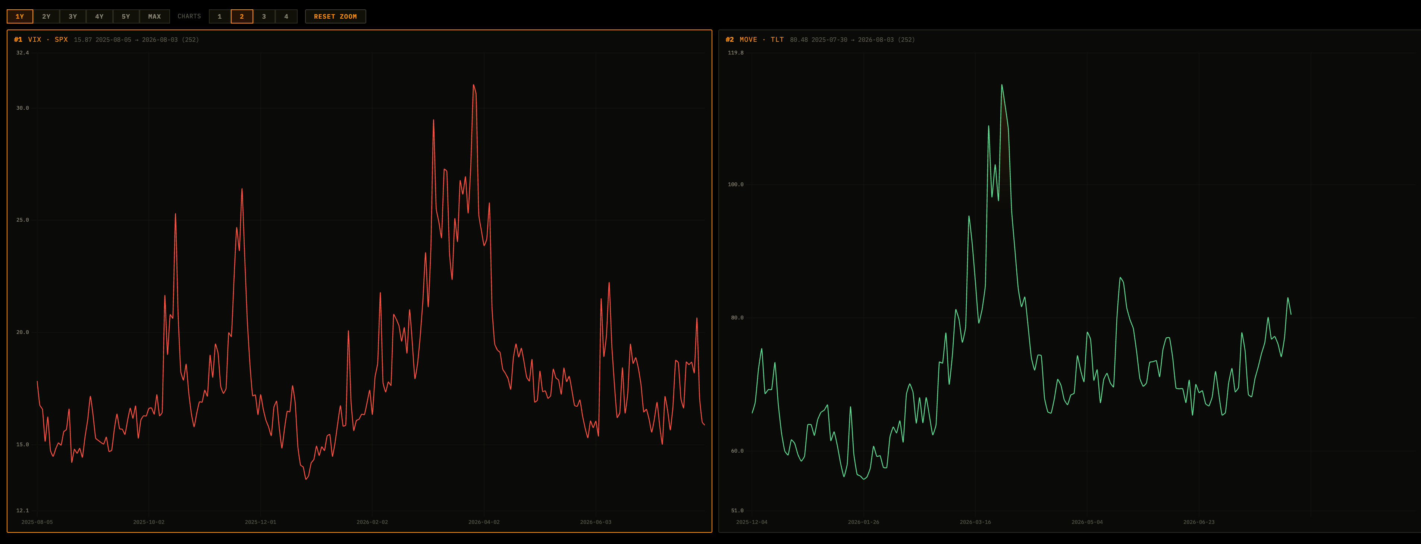Click the 2026-05-04 x-axis date
This screenshot has width=1421, height=544.
(1087, 522)
